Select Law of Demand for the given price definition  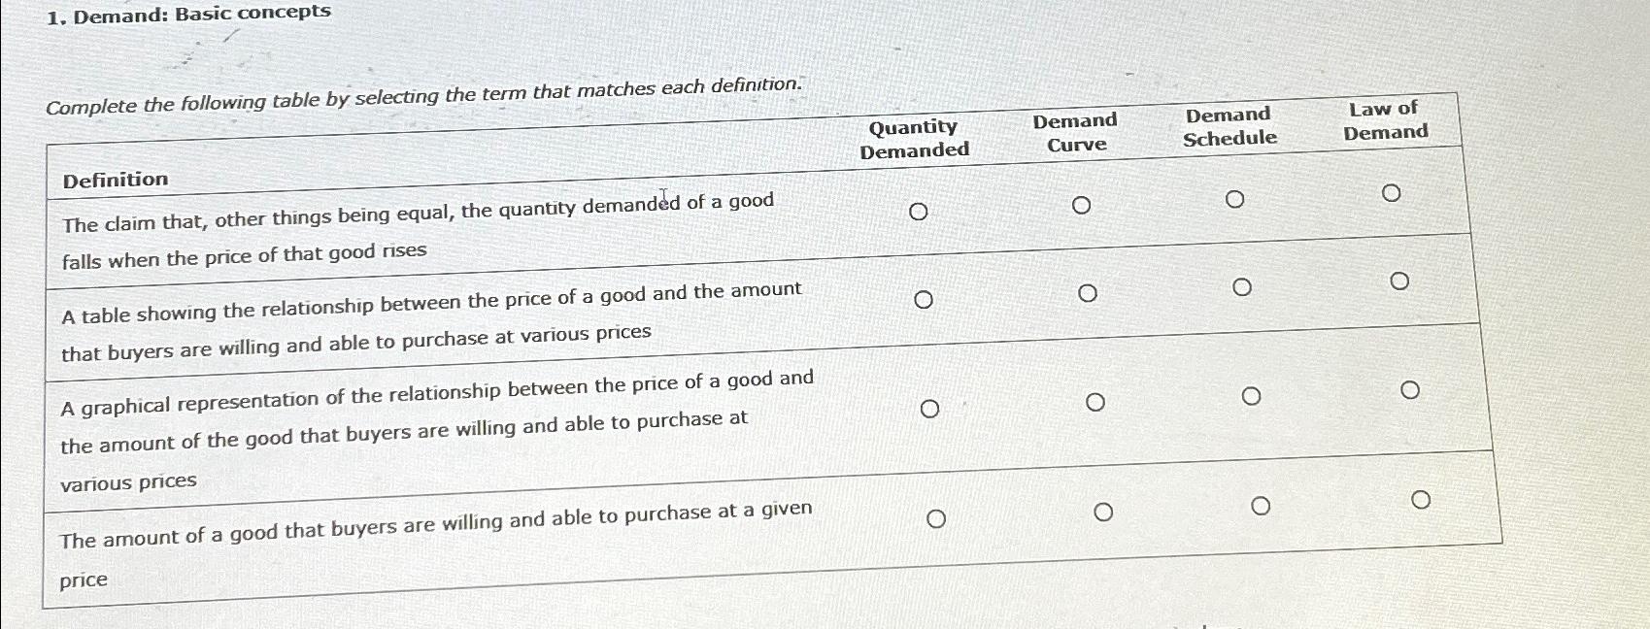1422,500
